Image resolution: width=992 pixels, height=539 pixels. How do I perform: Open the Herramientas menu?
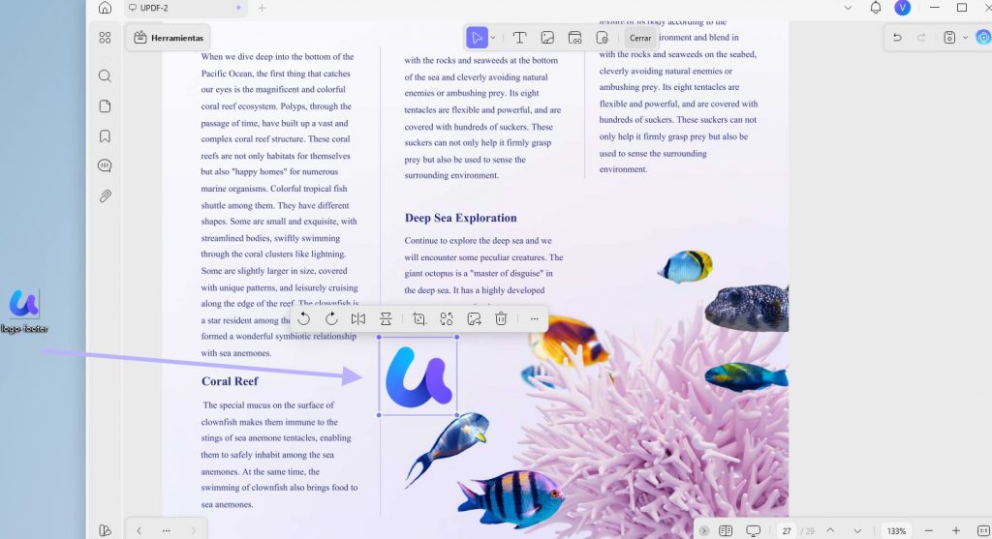tap(169, 38)
